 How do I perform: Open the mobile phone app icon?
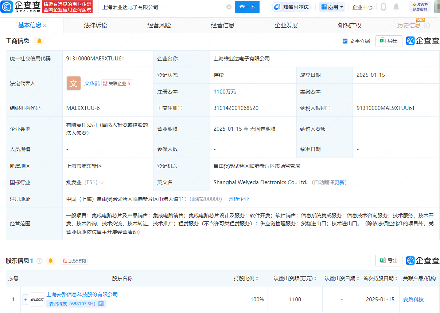[383, 7]
